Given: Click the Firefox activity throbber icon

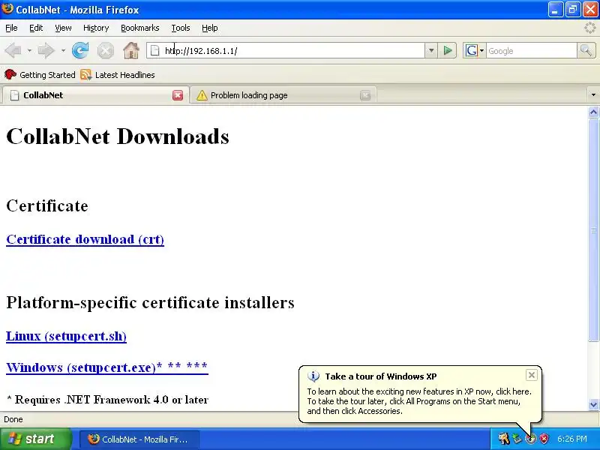Looking at the screenshot, I should (x=589, y=28).
